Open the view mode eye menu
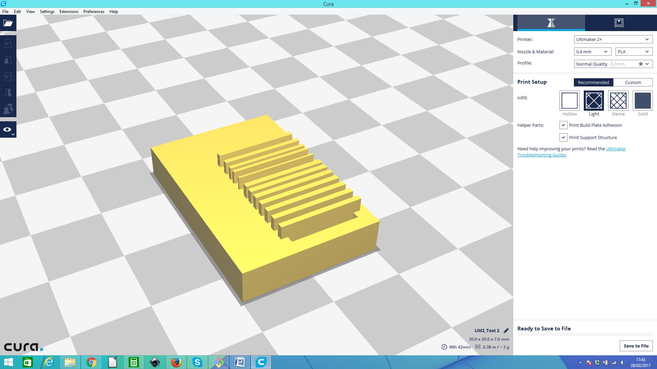 (8, 129)
